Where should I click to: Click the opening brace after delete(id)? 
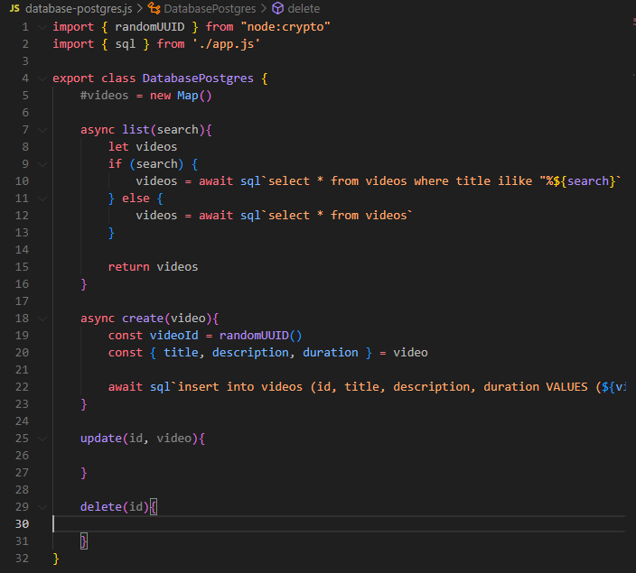pos(154,507)
